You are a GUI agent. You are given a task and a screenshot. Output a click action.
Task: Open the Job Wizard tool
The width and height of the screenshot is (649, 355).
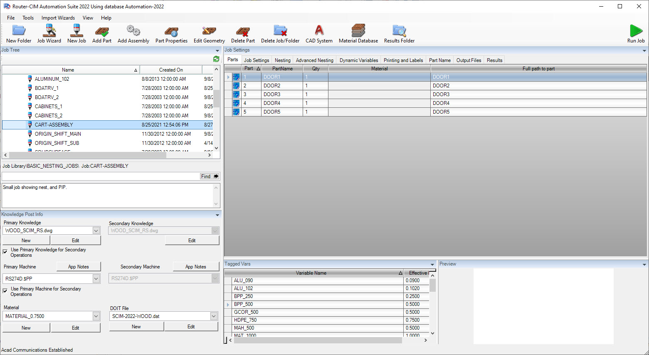[49, 33]
